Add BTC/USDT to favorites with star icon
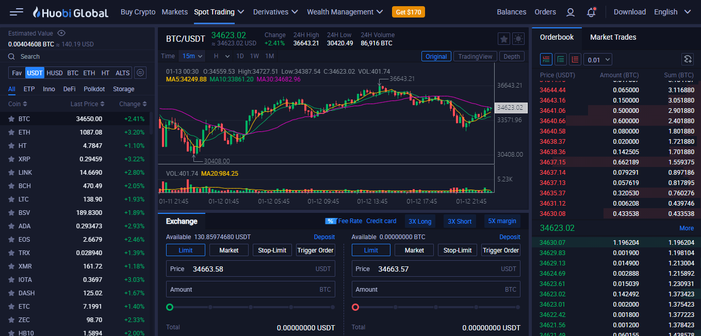 click(503, 39)
